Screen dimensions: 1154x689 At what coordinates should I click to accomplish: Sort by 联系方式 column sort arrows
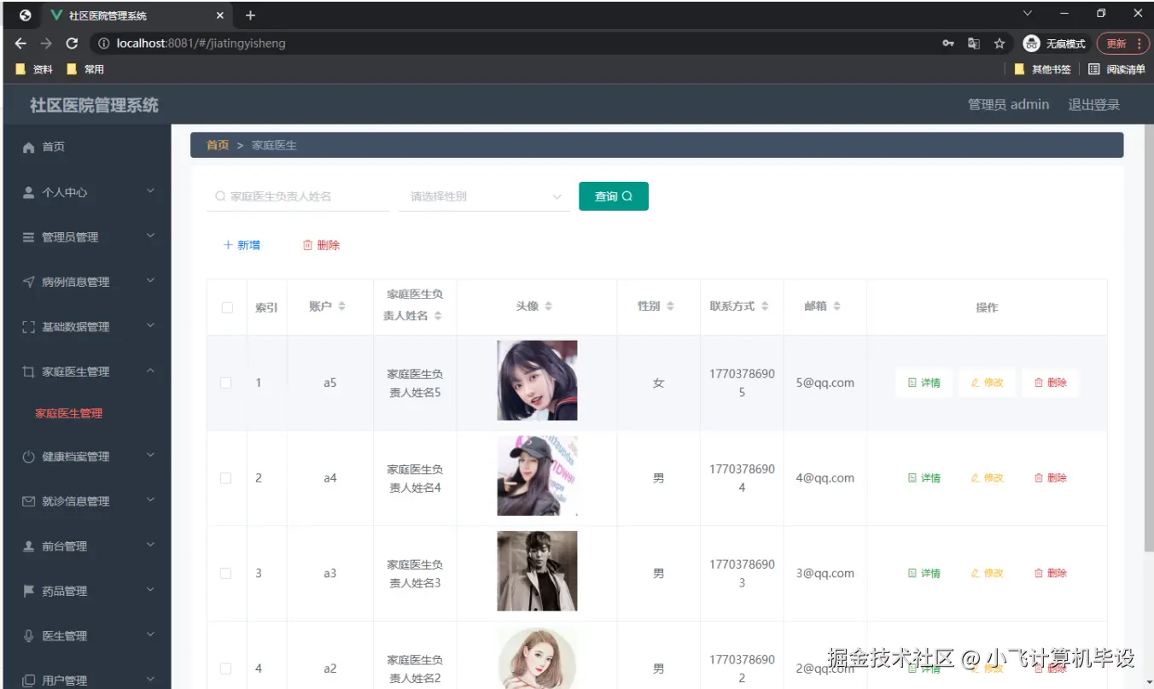pyautogui.click(x=765, y=307)
